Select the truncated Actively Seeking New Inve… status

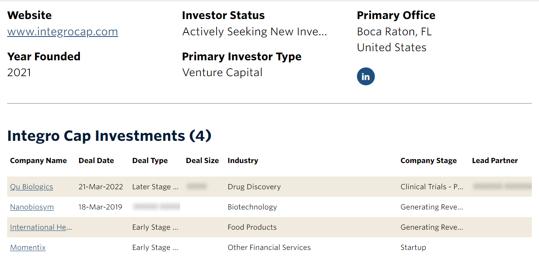coord(254,32)
